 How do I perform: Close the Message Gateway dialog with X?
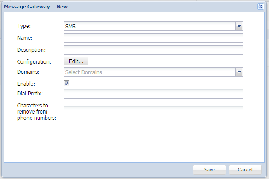[x=261, y=7]
